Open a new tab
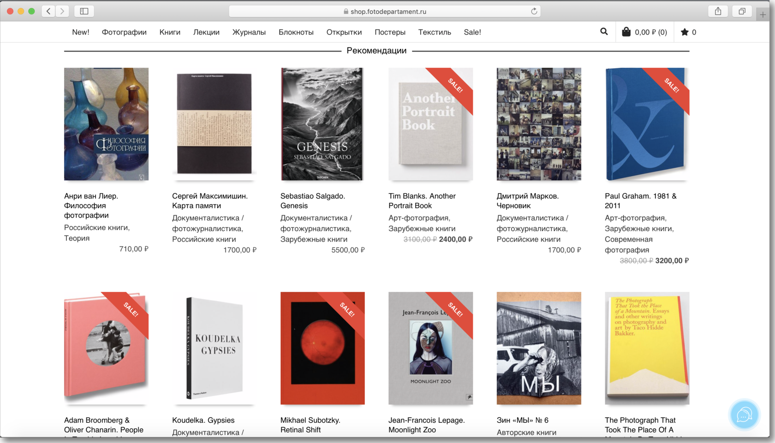775x443 pixels. coord(763,15)
